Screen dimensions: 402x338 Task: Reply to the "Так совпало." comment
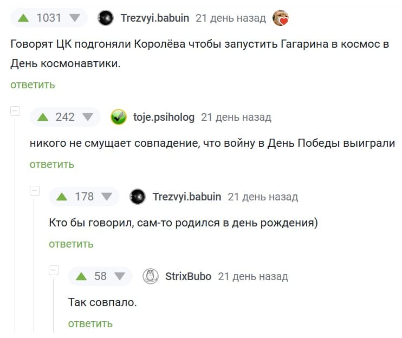pos(90,323)
